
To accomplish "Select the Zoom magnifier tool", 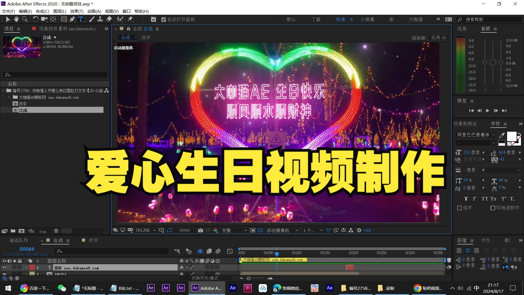I will pyautogui.click(x=25, y=19).
